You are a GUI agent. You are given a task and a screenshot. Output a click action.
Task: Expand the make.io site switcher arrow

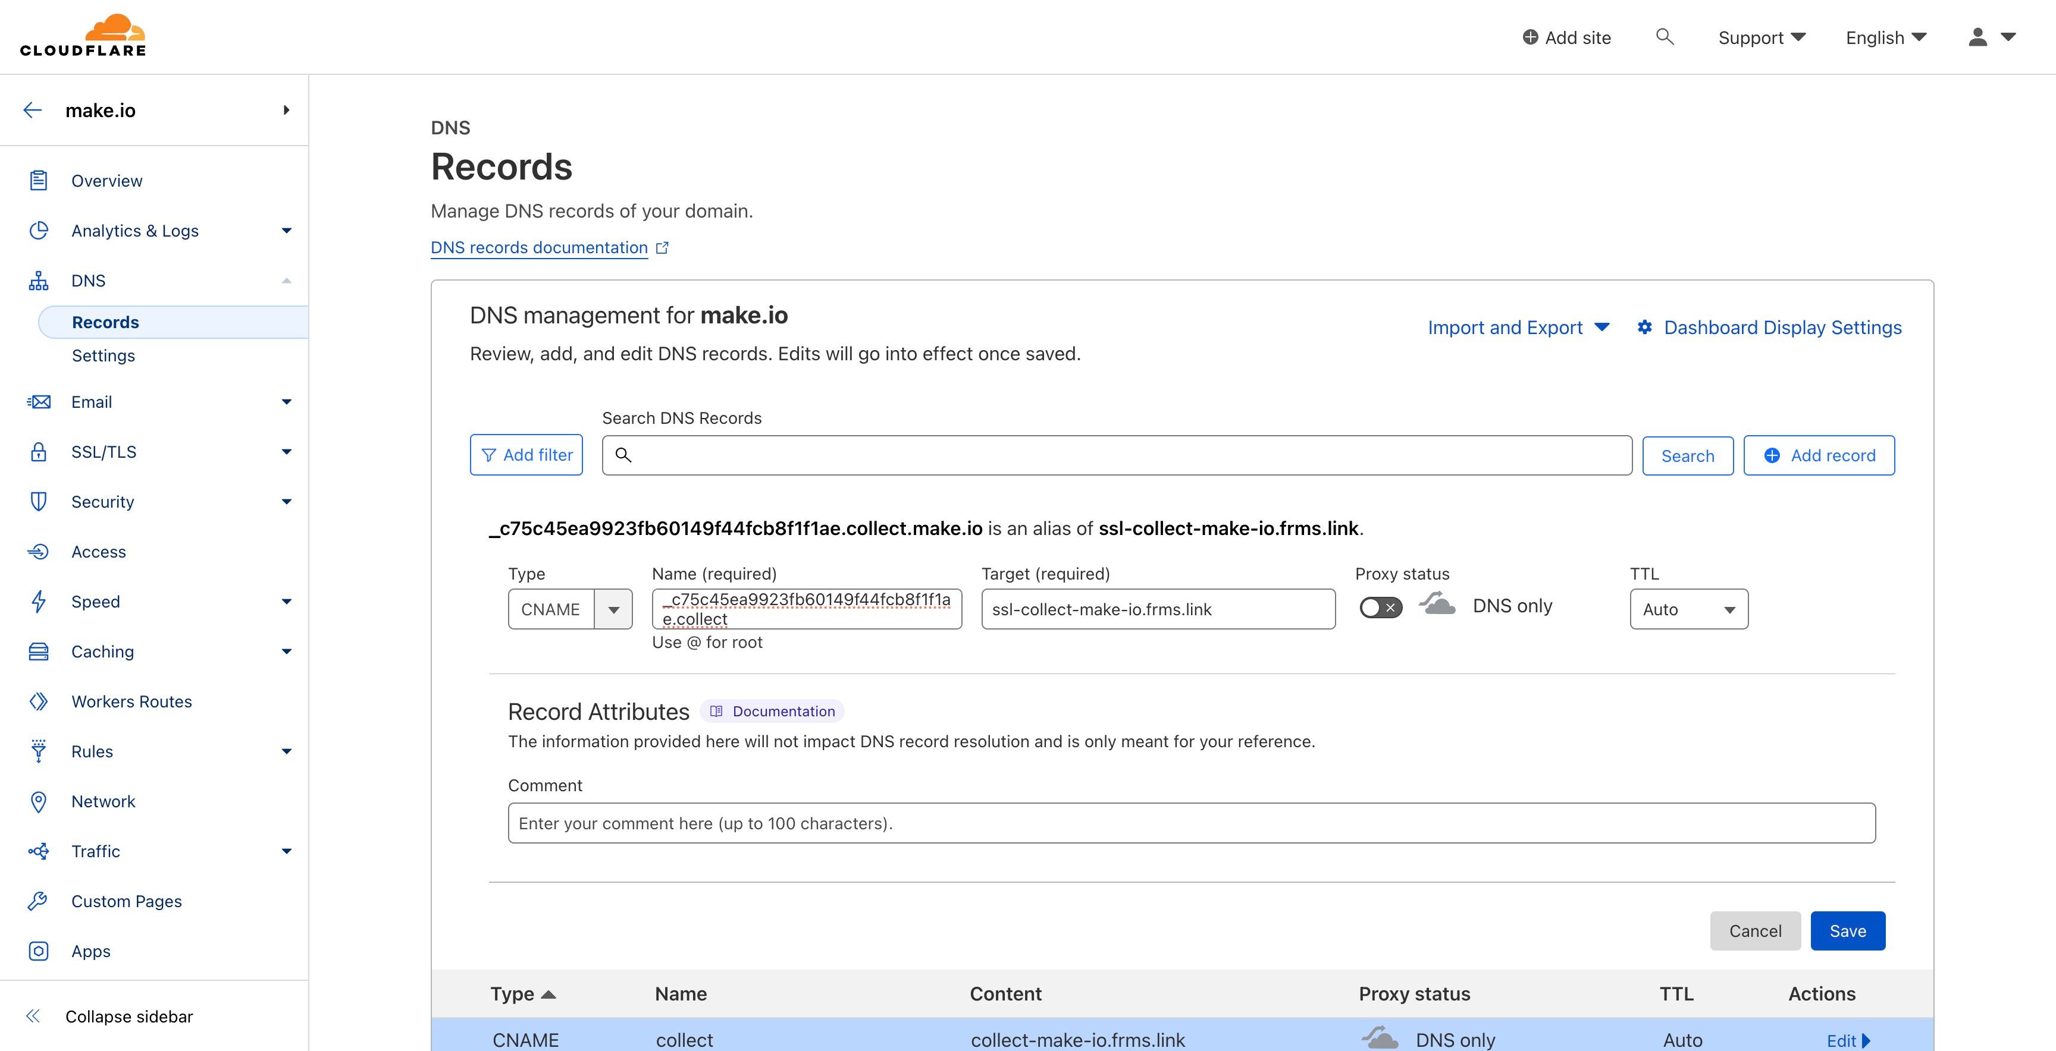287,110
